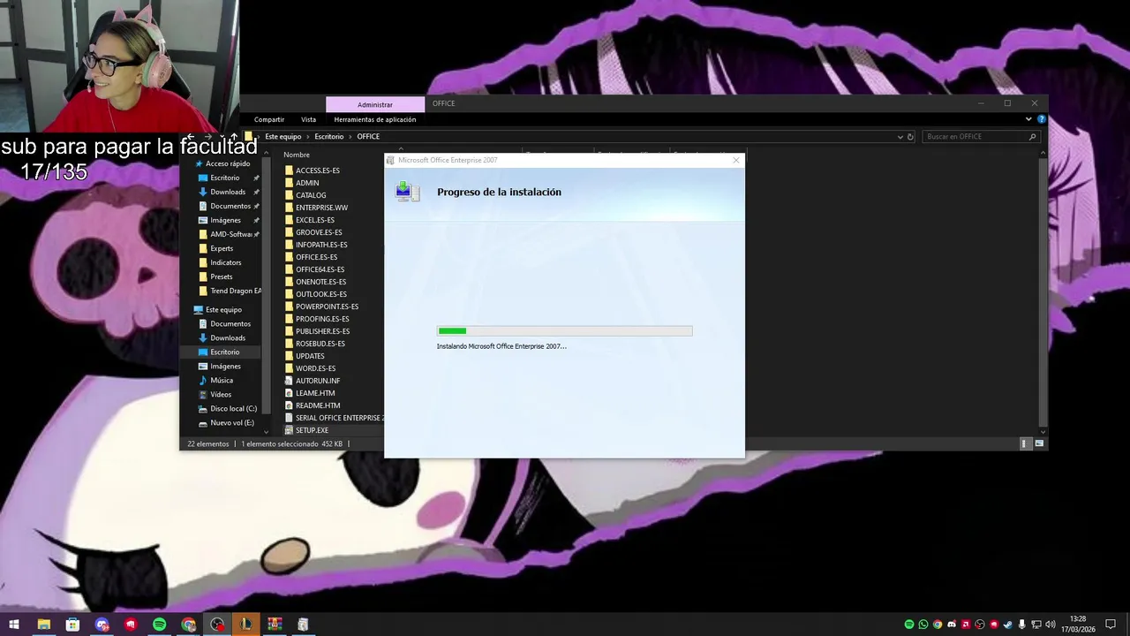Switch Explorer to large icons view
The image size is (1130, 636).
(x=1039, y=443)
